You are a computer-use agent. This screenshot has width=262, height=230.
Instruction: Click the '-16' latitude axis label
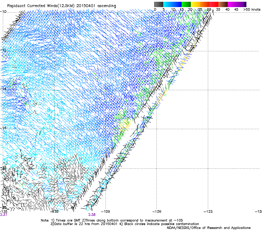tap(3, 128)
